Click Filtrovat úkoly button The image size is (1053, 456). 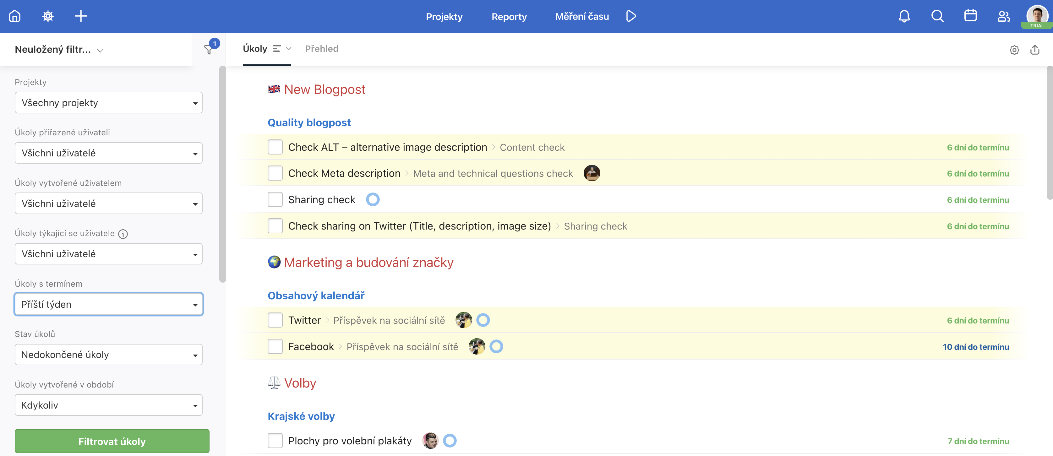pyautogui.click(x=112, y=441)
